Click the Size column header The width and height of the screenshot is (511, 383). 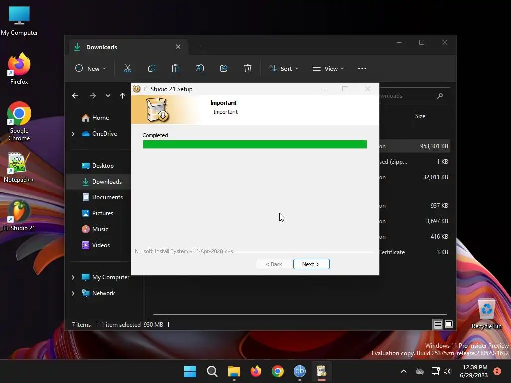coord(432,116)
